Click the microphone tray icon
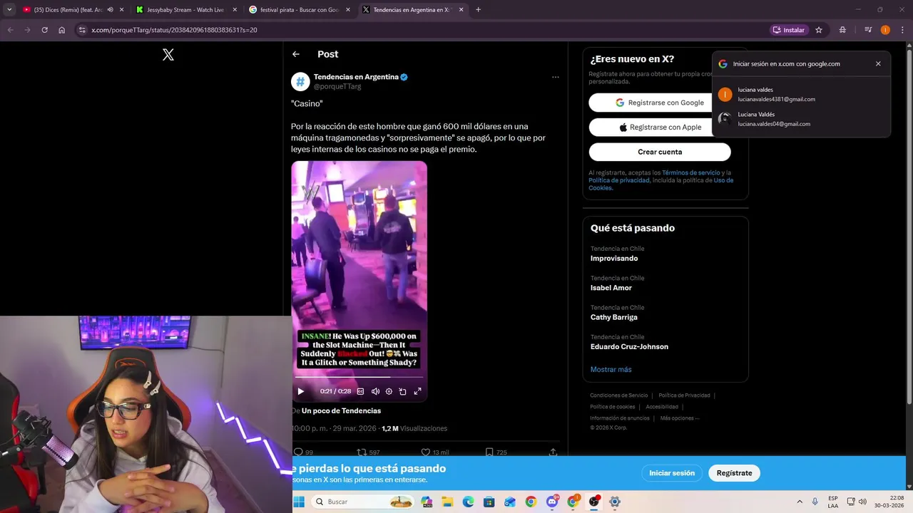 (815, 502)
